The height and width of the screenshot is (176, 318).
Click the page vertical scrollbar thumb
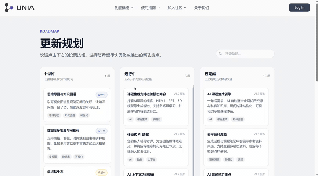click(x=317, y=43)
